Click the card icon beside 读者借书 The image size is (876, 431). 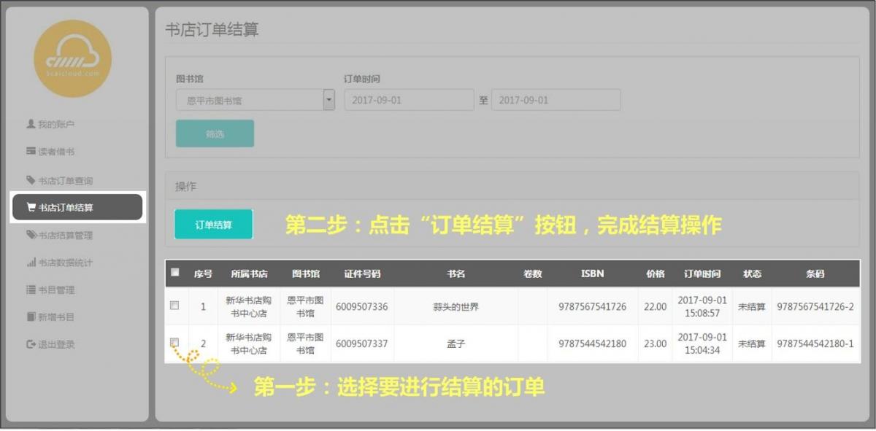coord(31,152)
